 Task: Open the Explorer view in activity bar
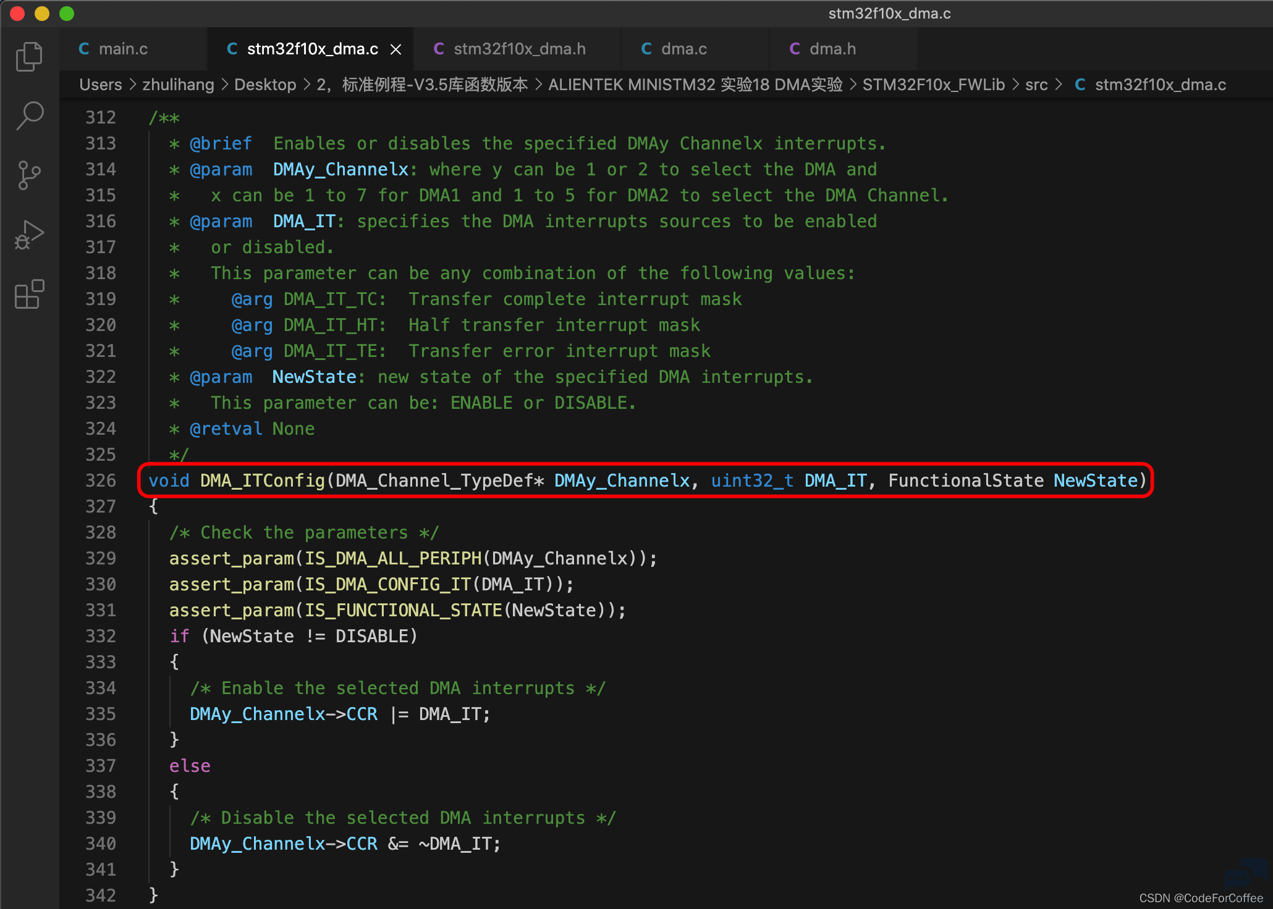point(29,57)
